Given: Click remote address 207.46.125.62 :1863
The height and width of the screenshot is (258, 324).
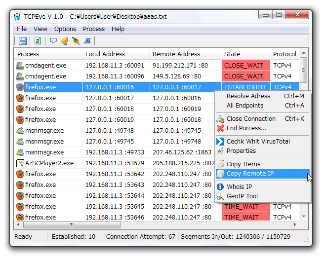Looking at the screenshot, I should pyautogui.click(x=182, y=152).
